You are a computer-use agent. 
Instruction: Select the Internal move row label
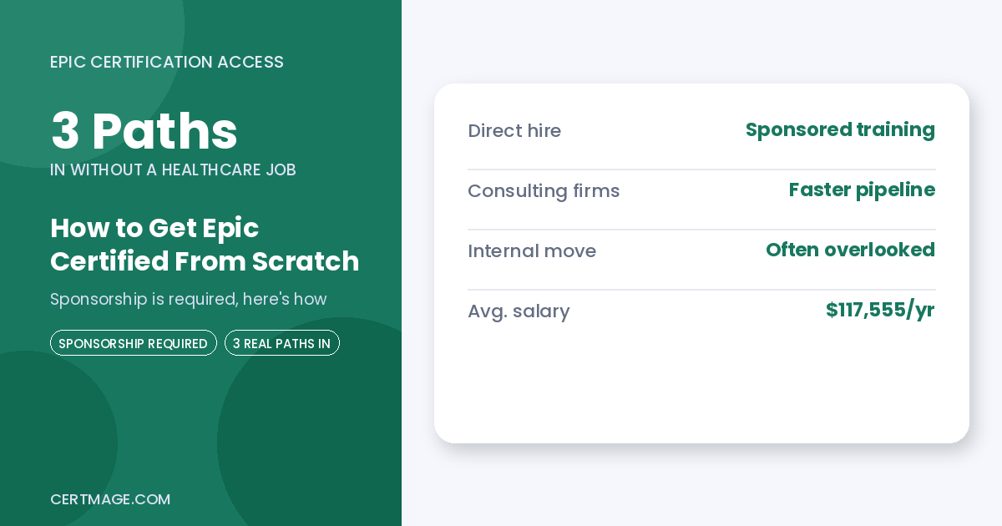pos(532,251)
